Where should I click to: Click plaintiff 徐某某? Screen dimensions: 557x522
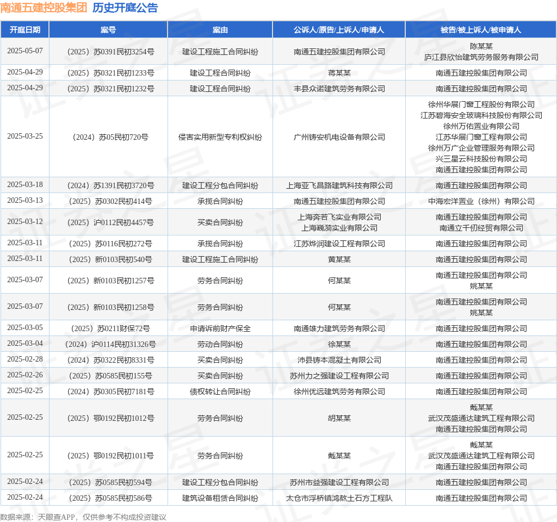click(x=339, y=344)
